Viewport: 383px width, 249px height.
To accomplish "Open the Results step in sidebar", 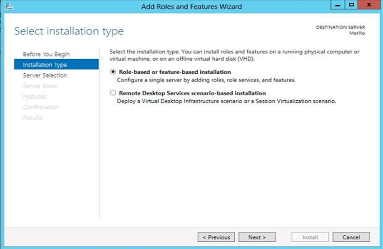I will [33, 118].
